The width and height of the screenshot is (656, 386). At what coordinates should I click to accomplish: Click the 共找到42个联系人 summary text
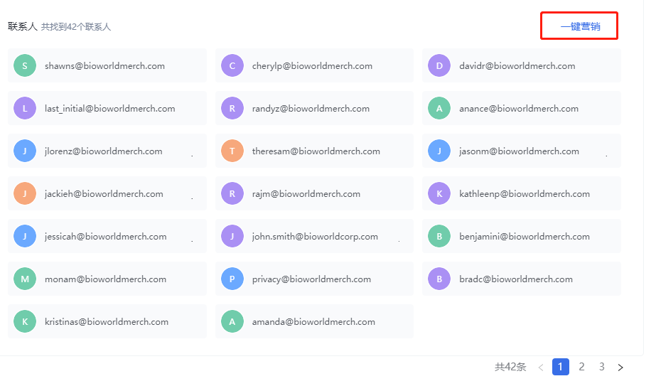coord(76,27)
